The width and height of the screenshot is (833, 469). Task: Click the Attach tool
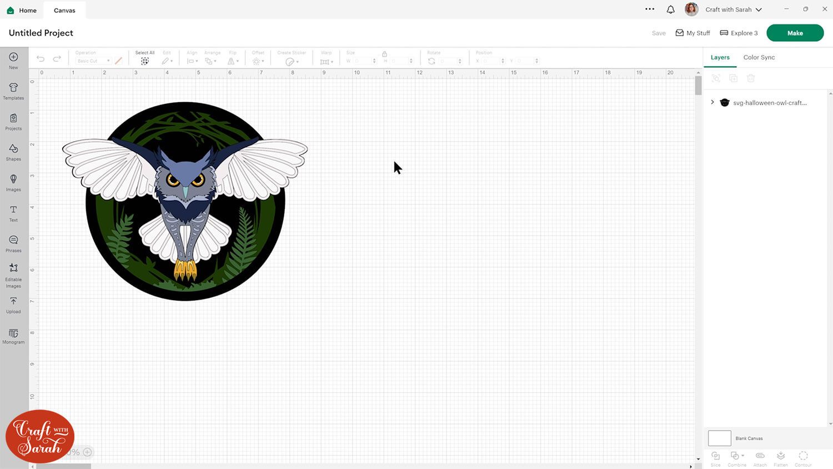click(x=760, y=458)
